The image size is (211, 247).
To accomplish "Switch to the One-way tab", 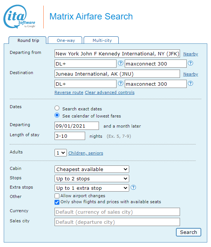I will tap(65, 40).
